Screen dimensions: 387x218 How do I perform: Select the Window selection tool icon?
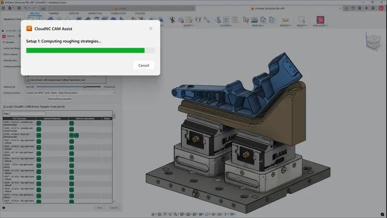[x=301, y=20]
